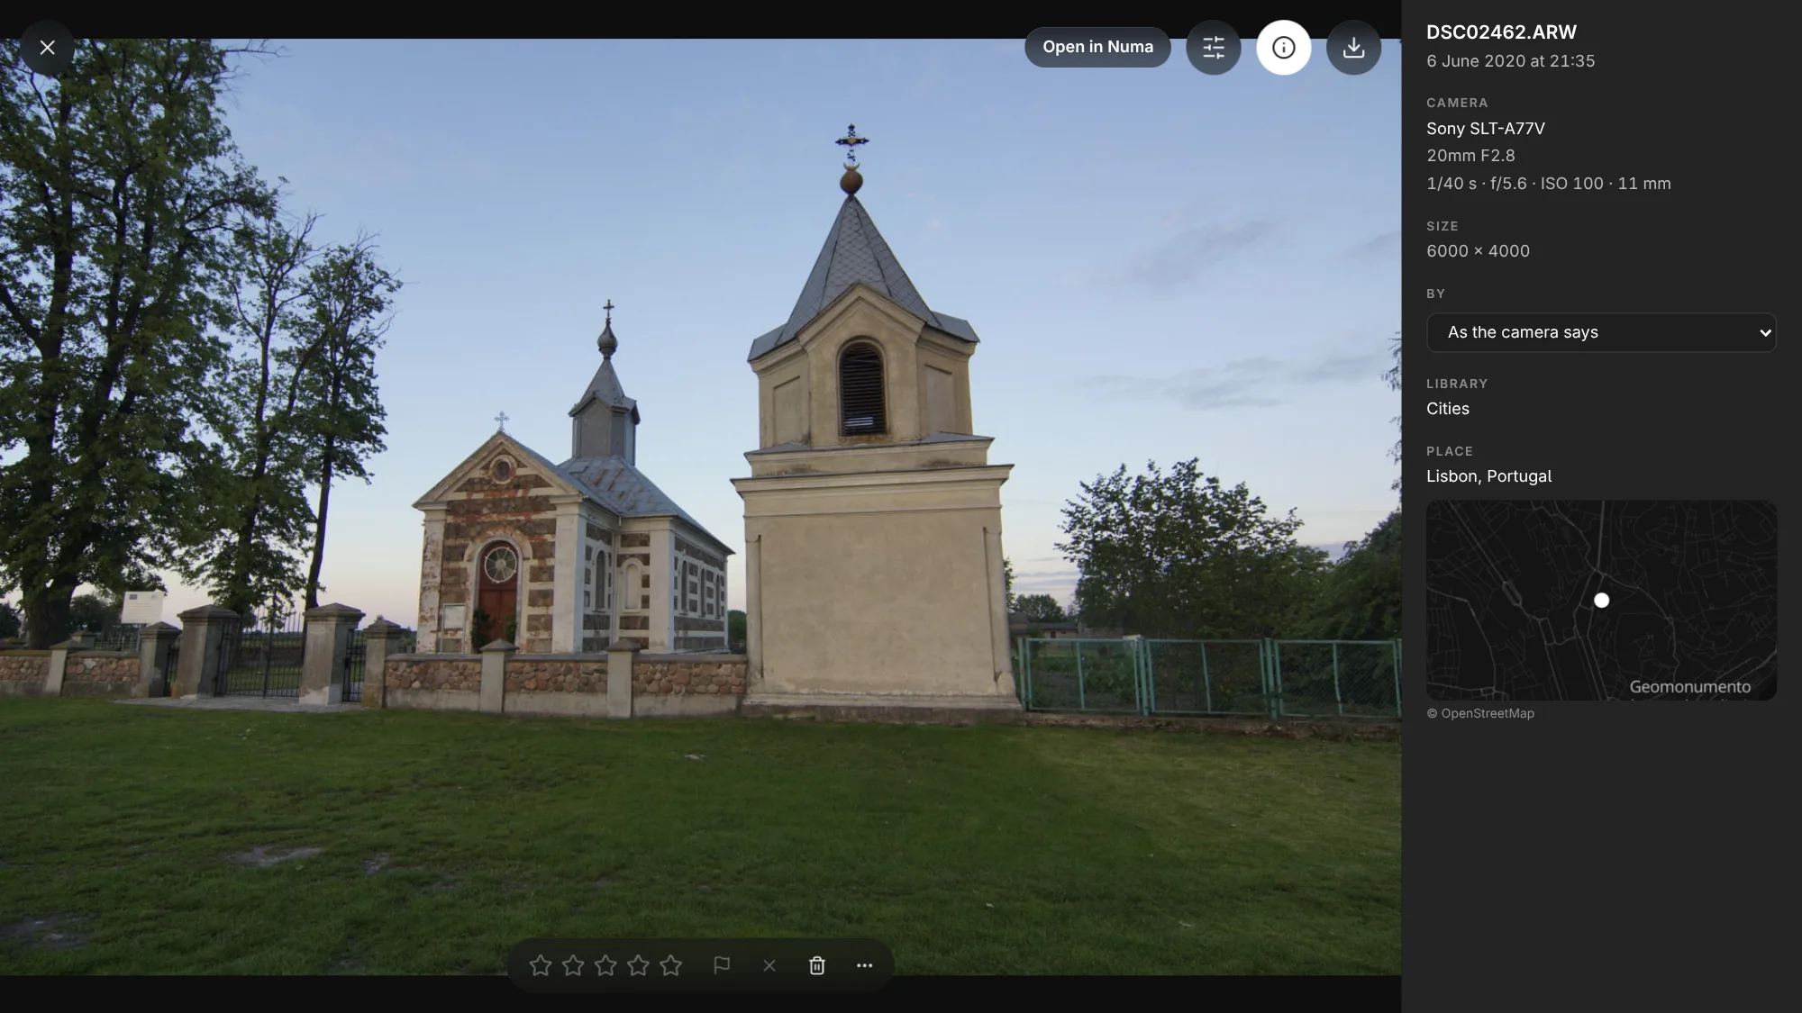Viewport: 1802px width, 1013px height.
Task: Open the adjustments sliders icon
Action: click(x=1214, y=48)
